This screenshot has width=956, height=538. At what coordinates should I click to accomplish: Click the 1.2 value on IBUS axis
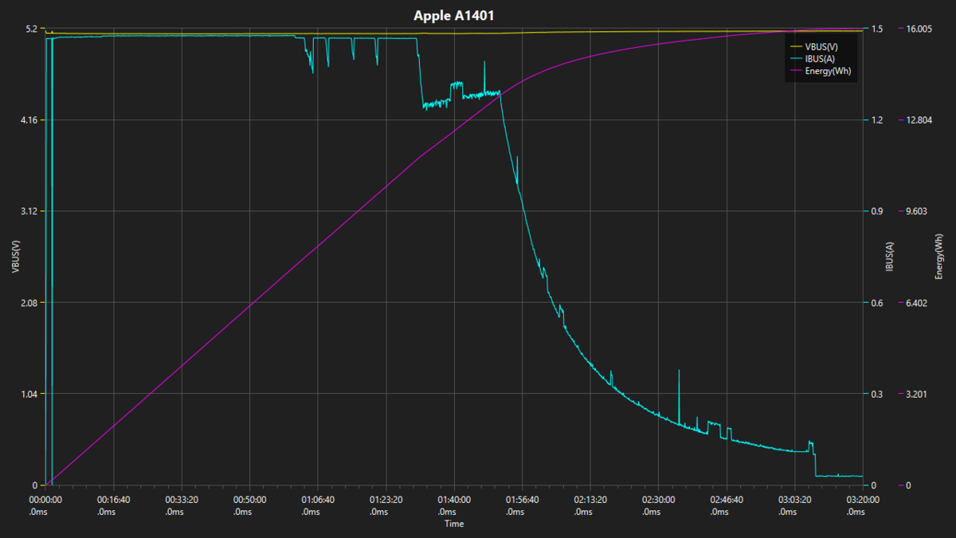pos(877,120)
